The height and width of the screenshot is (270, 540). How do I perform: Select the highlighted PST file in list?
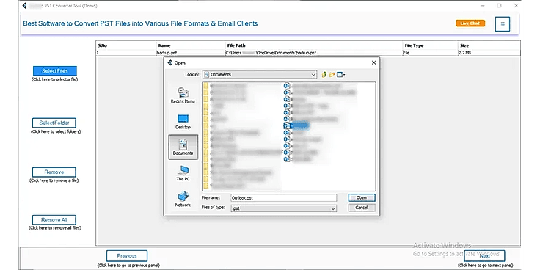click(297, 125)
